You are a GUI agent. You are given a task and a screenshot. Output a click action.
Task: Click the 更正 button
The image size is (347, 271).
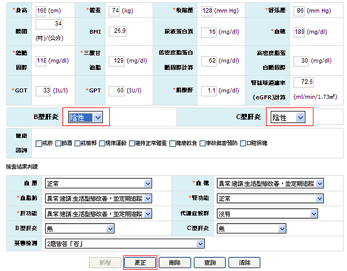coord(140,262)
